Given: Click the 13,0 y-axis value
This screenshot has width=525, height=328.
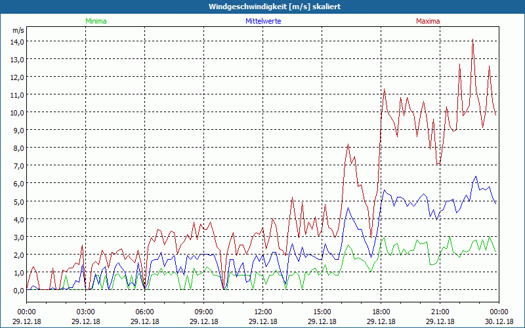Looking at the screenshot, I should [17, 60].
